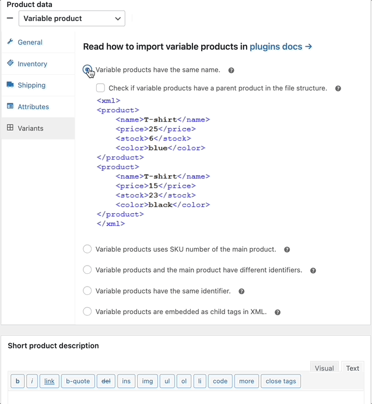
Task: Click help icon beside same identifier option
Action: [241, 291]
